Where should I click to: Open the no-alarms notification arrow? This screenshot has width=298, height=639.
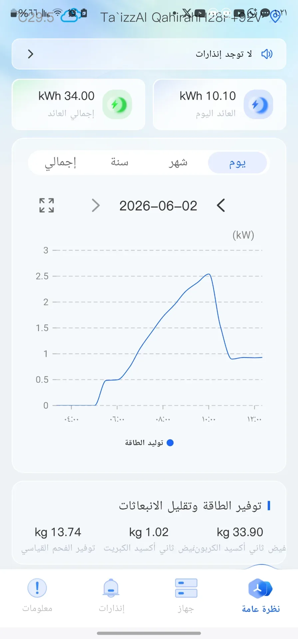point(31,54)
